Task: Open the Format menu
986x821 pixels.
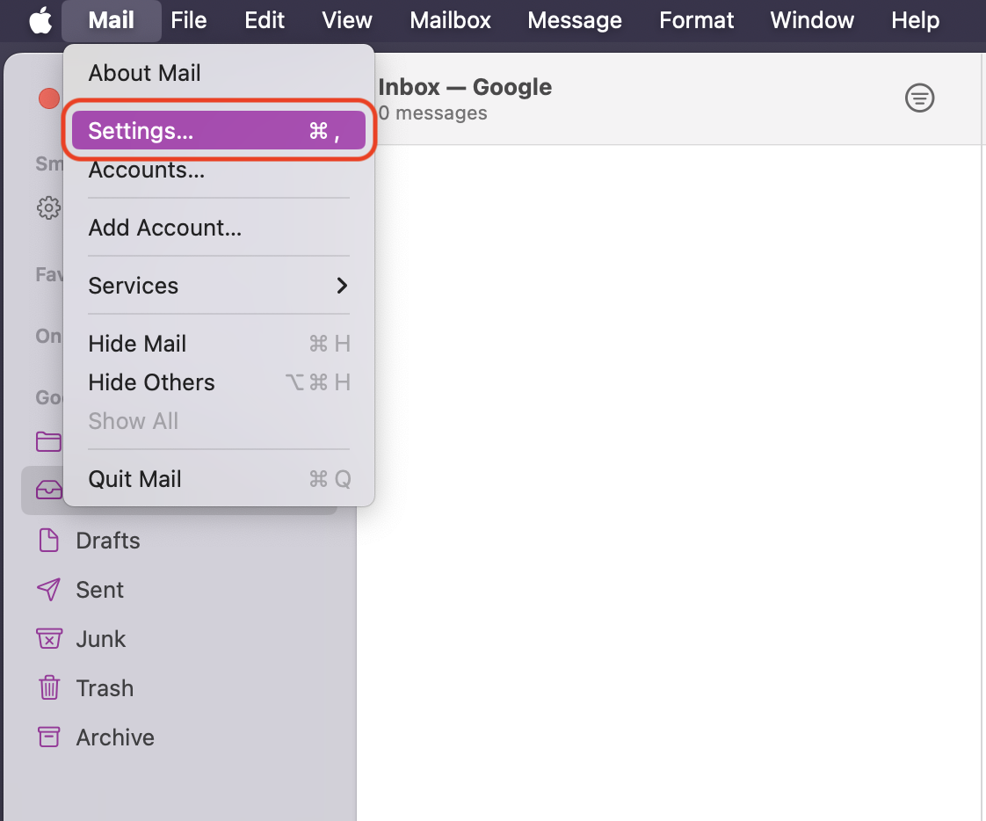Action: [x=697, y=21]
